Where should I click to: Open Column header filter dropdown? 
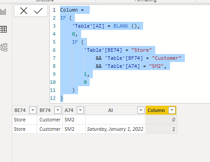click(x=172, y=110)
